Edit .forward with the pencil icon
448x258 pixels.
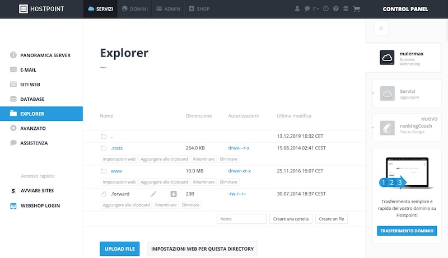(153, 194)
